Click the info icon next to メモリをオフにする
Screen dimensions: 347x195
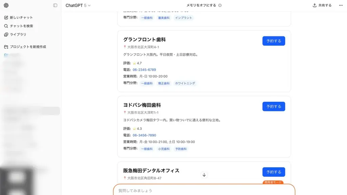pos(220,5)
